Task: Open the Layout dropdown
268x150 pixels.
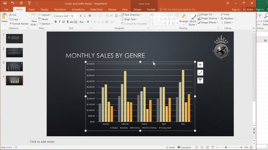Action: (x=45, y=15)
